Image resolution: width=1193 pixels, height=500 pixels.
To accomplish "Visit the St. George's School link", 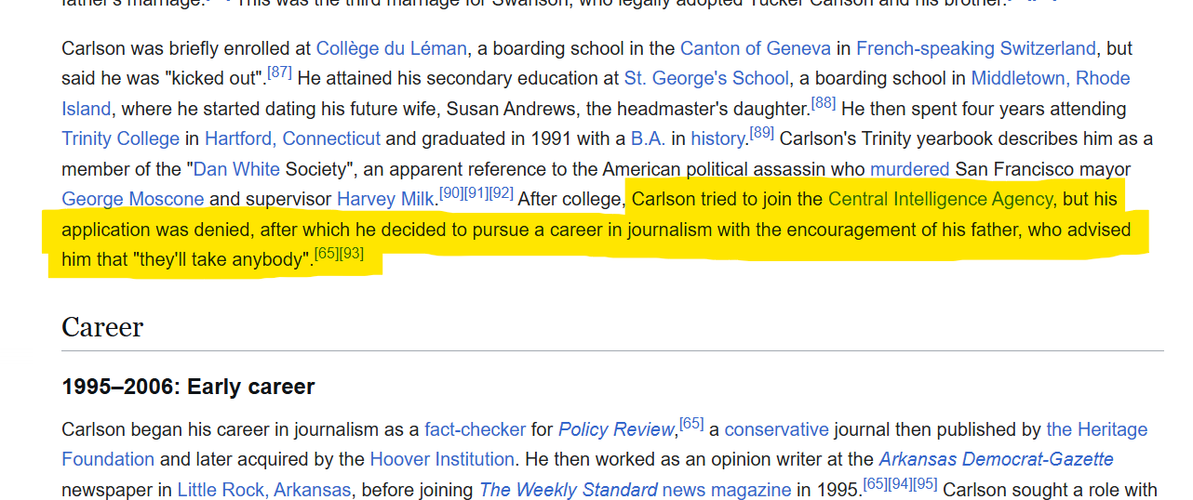I will click(706, 78).
